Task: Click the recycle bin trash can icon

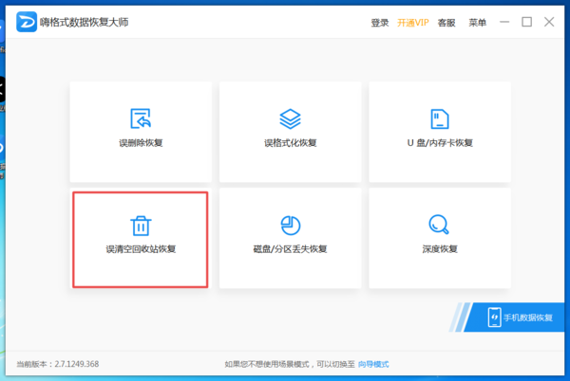Action: click(141, 225)
